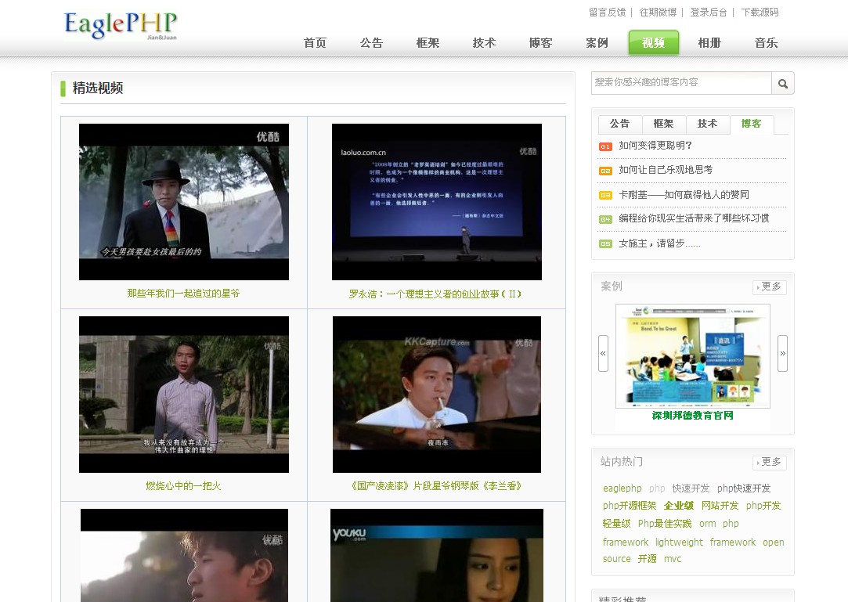Open blog post 如何变得更聪明?
Screen dimensions: 848x602
coord(655,146)
